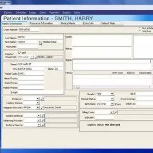Open the Marital Status dropdown
Viewport: 153px width, 153px height.
click(112, 99)
